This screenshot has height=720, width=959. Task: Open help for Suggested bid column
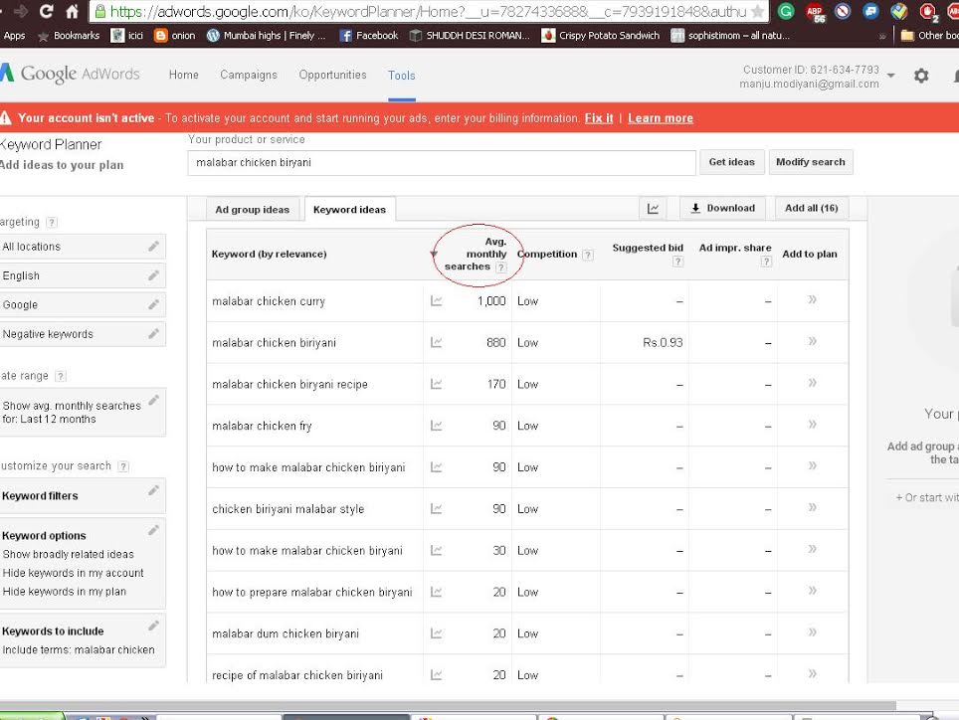click(677, 262)
